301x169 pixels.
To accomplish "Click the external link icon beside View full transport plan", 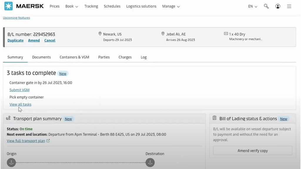I will (48, 141).
